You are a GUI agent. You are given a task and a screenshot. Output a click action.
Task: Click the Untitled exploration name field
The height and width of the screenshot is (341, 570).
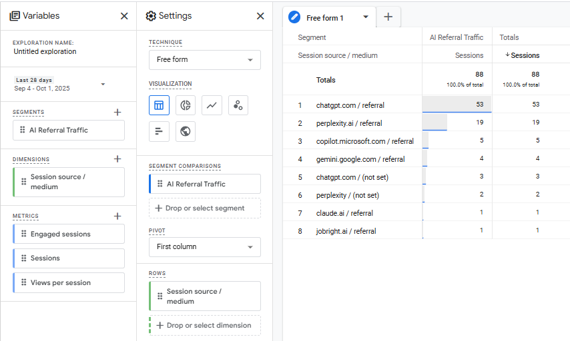pyautogui.click(x=45, y=51)
